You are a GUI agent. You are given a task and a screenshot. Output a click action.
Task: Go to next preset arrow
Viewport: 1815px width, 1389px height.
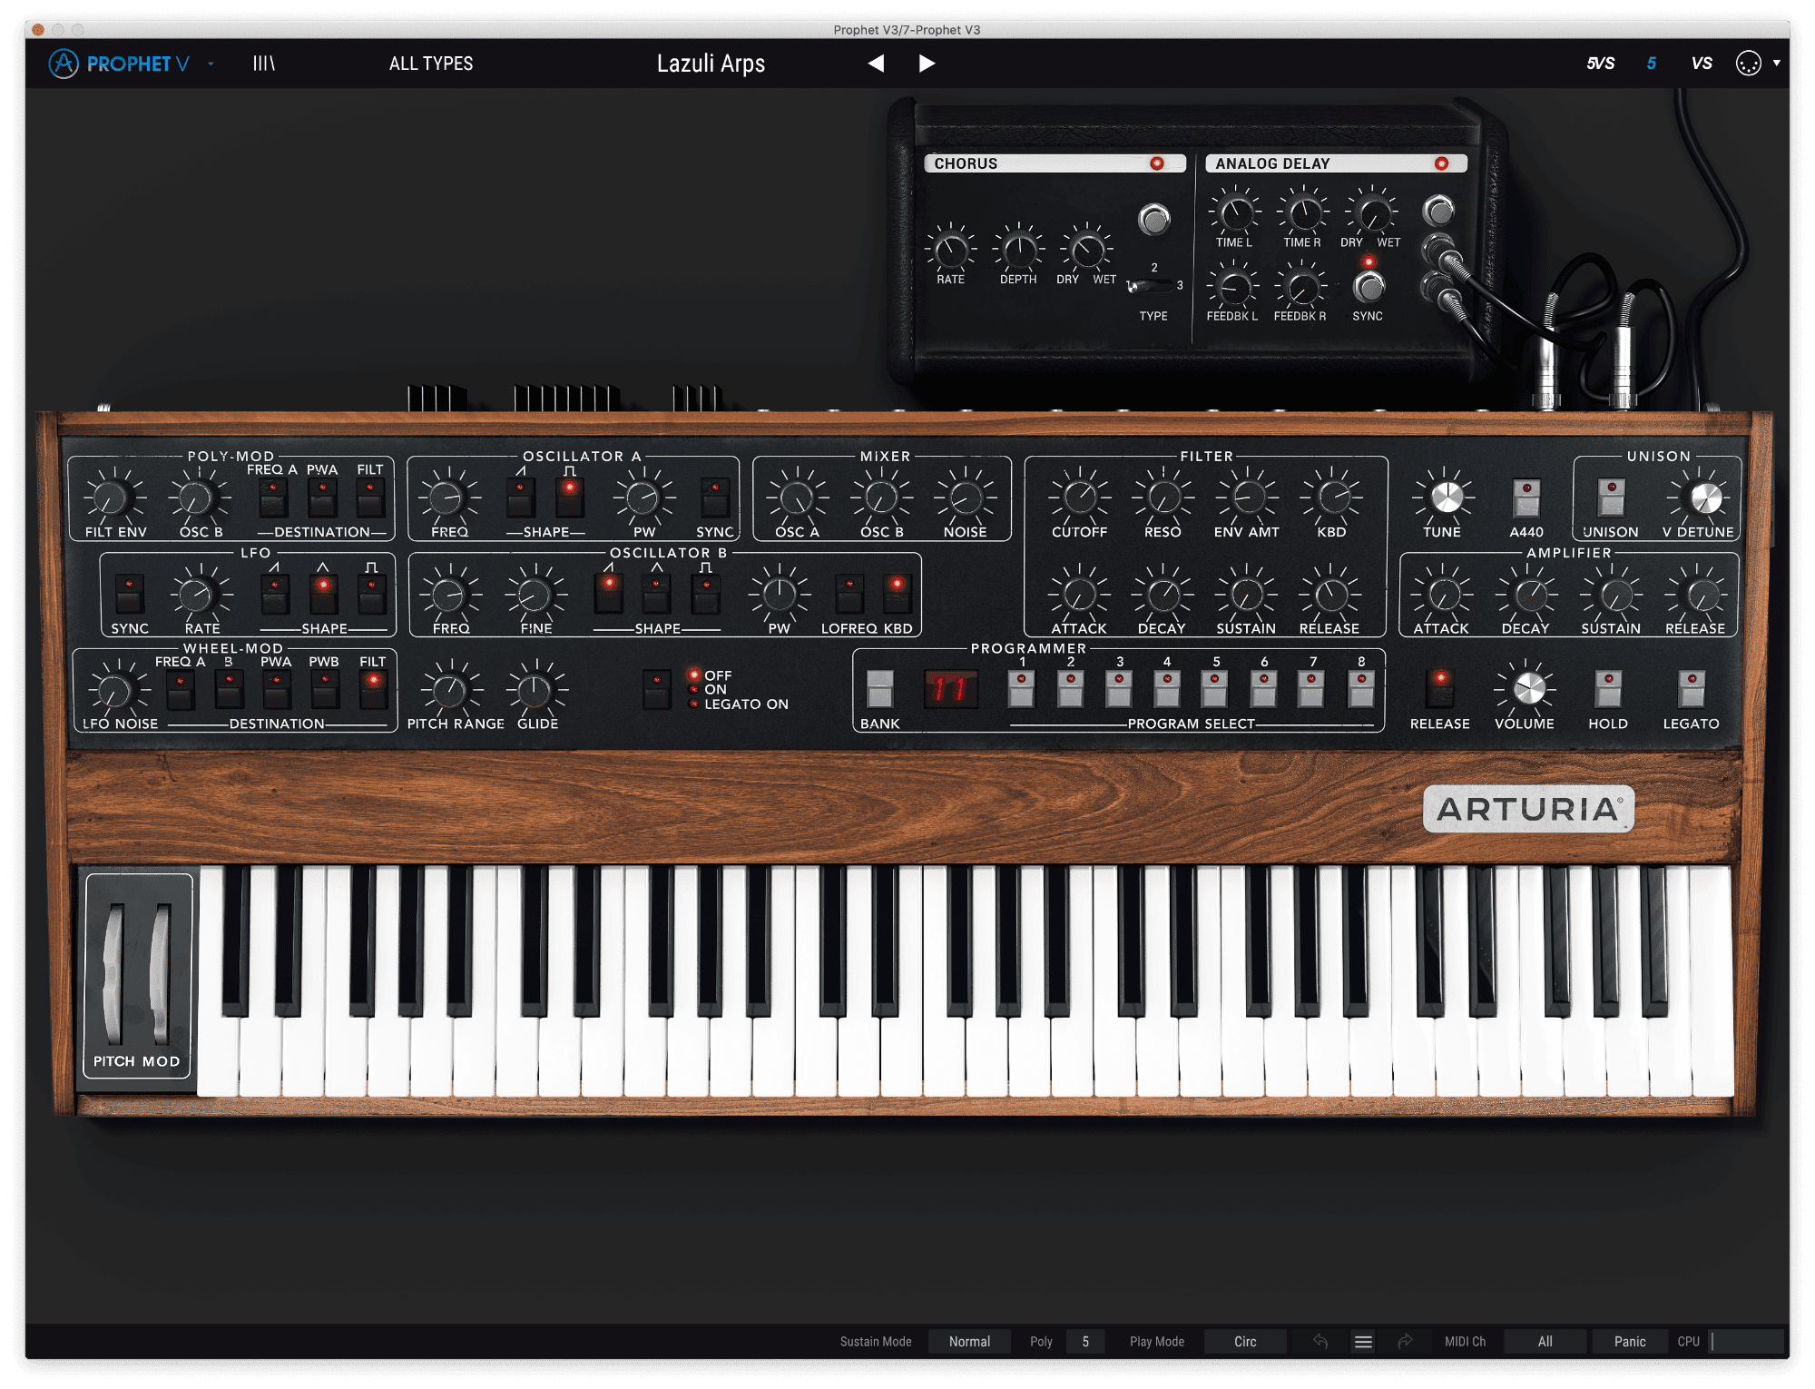[x=927, y=64]
